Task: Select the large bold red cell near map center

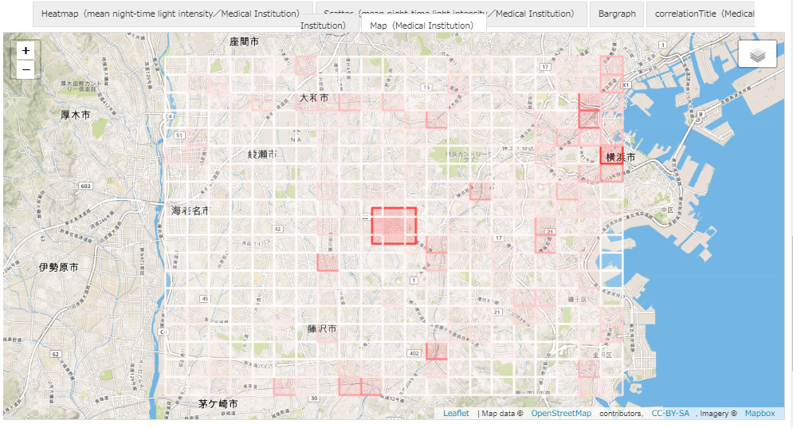Action: 394,226
